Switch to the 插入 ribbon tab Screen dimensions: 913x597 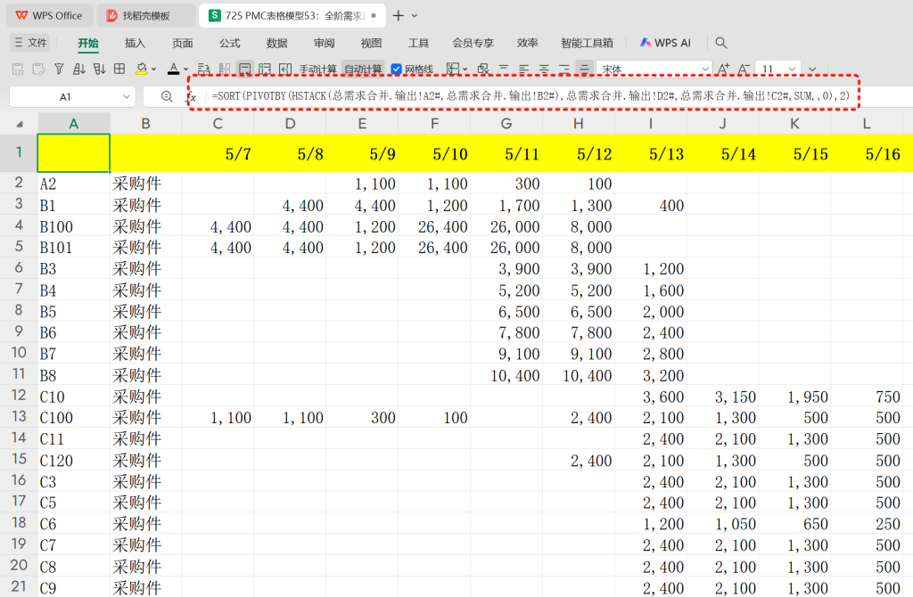[x=136, y=43]
